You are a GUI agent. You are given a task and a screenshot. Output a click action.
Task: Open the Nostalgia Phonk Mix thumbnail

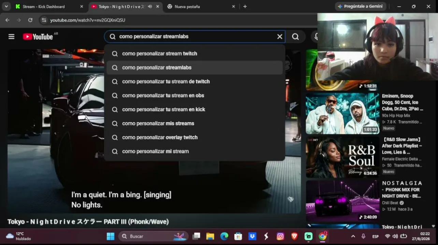point(342,201)
